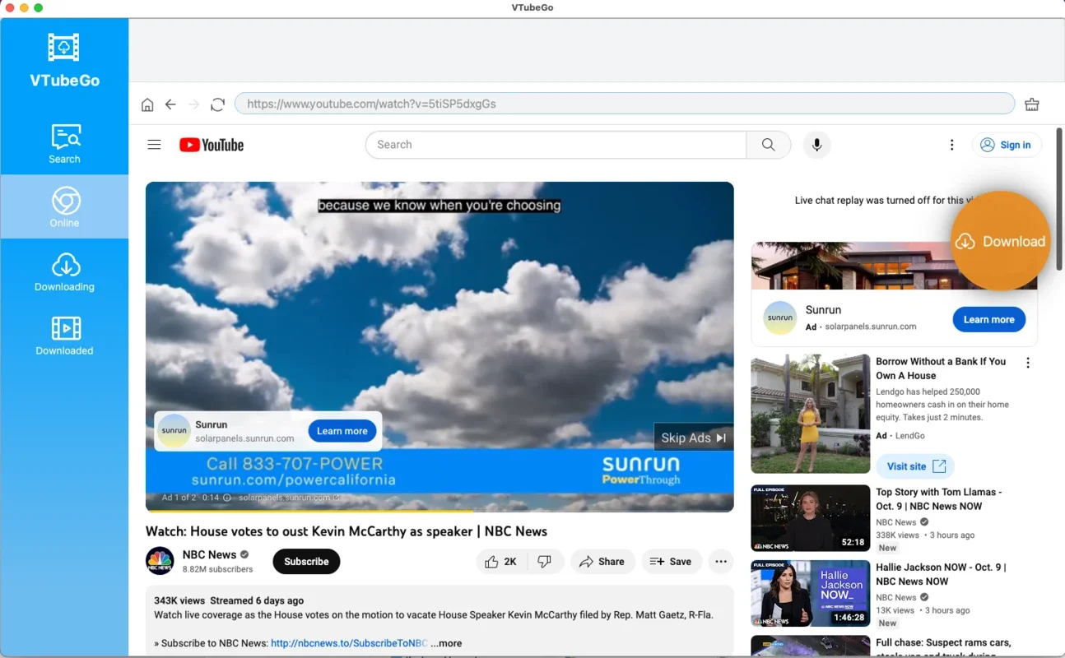Navigate back with the left arrow

pyautogui.click(x=170, y=104)
